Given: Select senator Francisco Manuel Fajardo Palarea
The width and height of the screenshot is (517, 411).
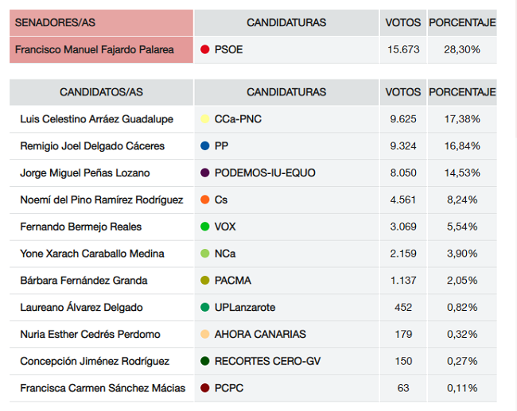Looking at the screenshot, I should tap(95, 49).
